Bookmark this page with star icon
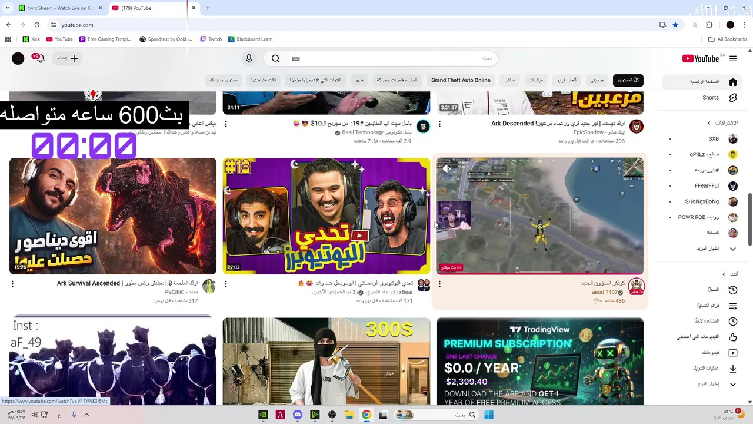Screen dimensions: 753x424 pos(675,25)
